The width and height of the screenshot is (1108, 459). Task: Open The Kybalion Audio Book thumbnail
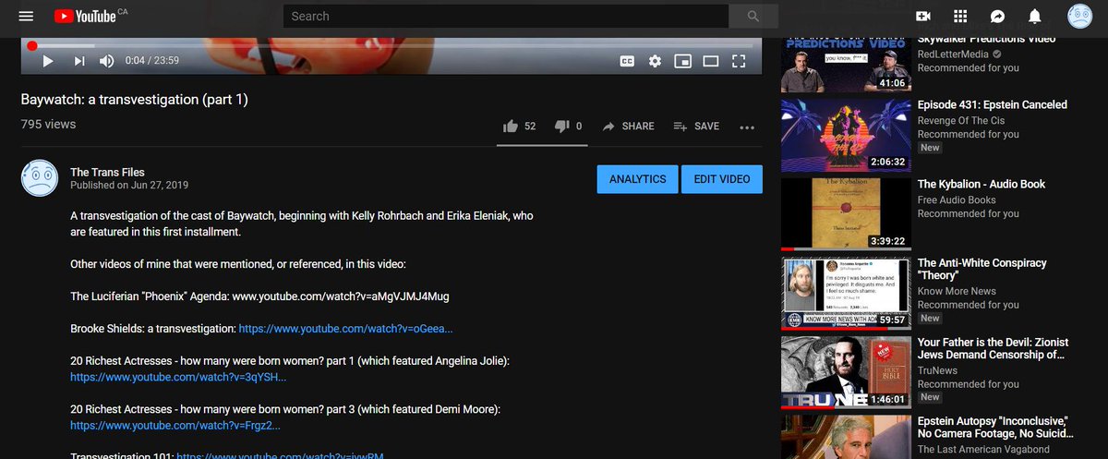[845, 214]
